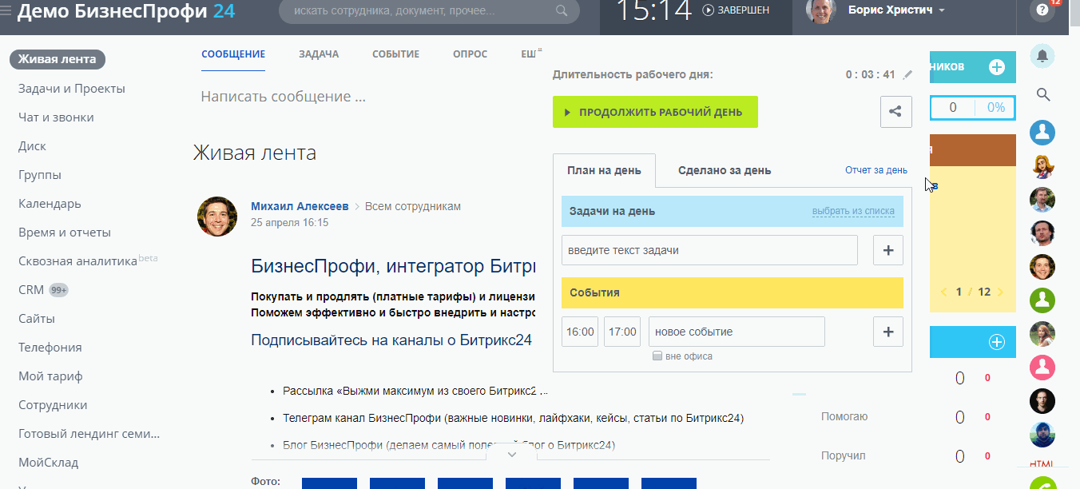Image resolution: width=1080 pixels, height=489 pixels.
Task: Open 'Сайты' in left menu
Action: (x=37, y=319)
